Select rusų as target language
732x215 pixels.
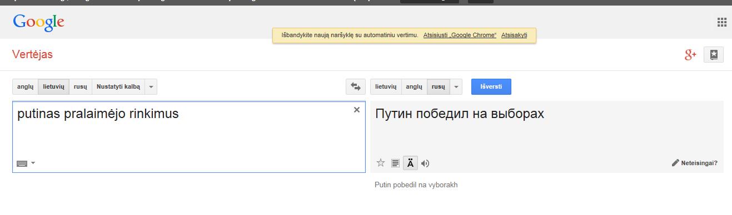(438, 87)
